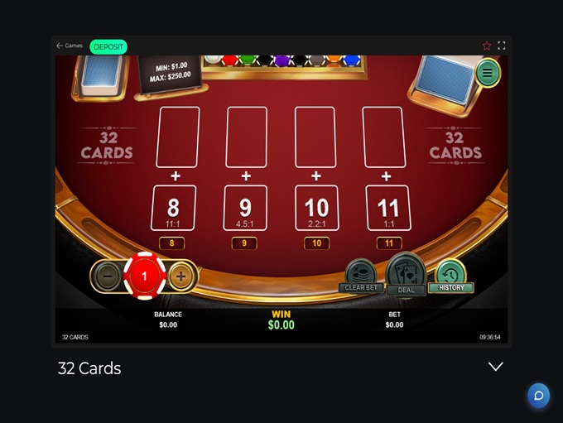Open the green hamburger menu

(x=488, y=73)
